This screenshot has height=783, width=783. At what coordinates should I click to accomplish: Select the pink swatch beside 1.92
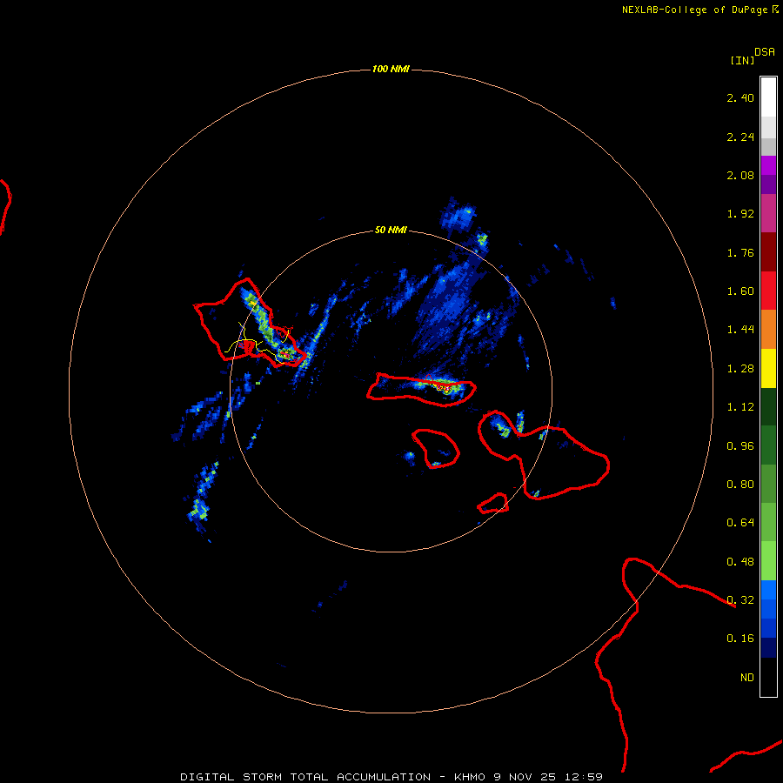[768, 213]
